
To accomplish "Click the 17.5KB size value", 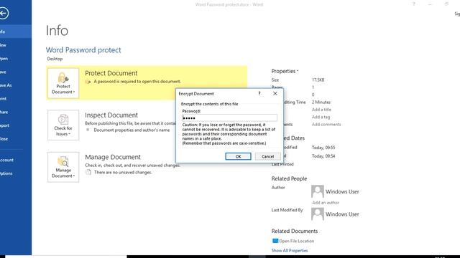I will pos(318,80).
